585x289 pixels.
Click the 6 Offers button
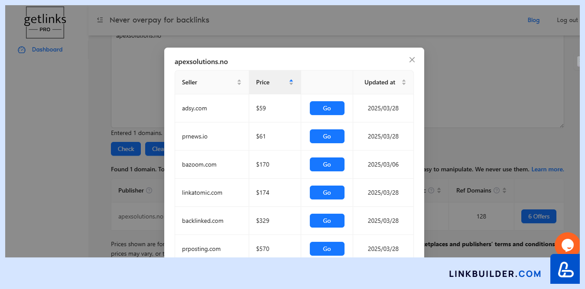click(539, 216)
